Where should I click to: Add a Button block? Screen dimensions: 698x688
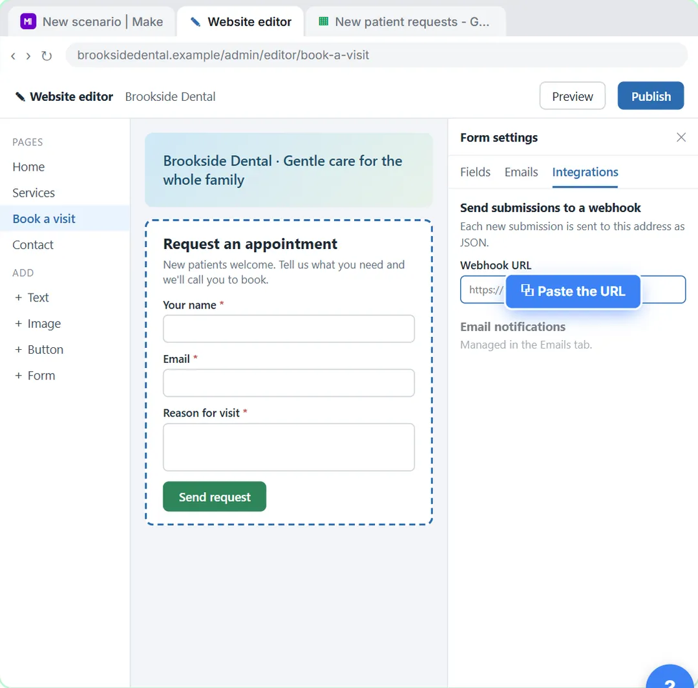(39, 350)
